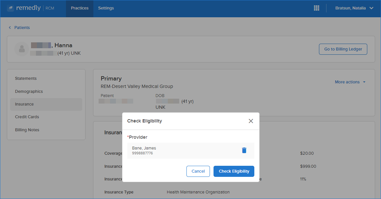Image resolution: width=381 pixels, height=199 pixels.
Task: Cancel the eligibility check
Action: (198, 171)
